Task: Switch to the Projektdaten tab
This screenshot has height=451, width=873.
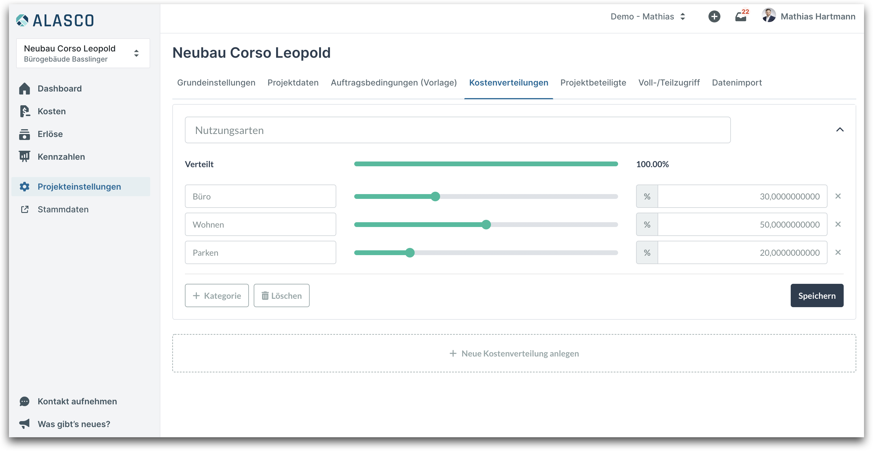Action: 293,83
